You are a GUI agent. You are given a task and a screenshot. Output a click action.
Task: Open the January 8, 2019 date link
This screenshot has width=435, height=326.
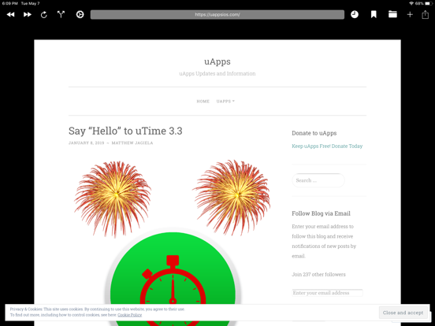[86, 143]
